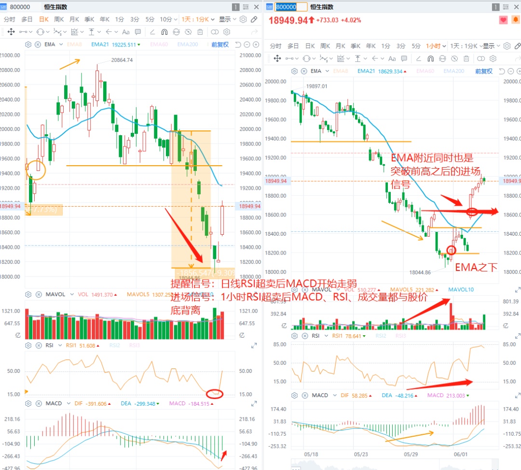Viewport: 521px width, 470px height.
Task: Click the numbered 1 layout button in left window
Action: coord(235,7)
